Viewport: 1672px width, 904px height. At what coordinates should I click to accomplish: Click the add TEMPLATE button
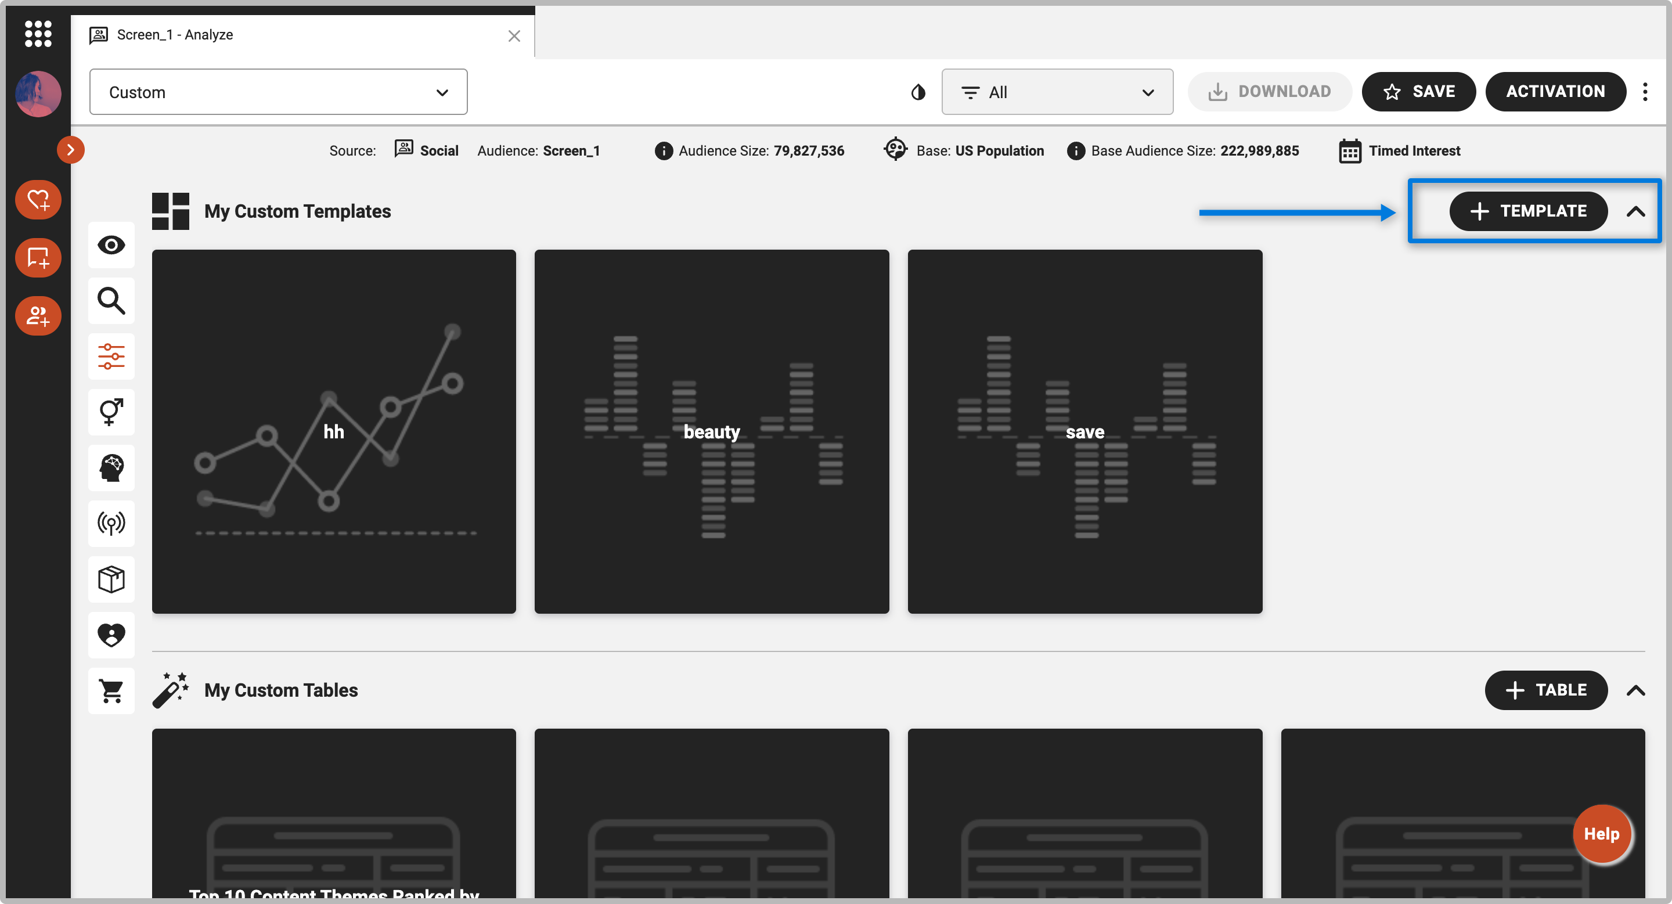[x=1528, y=211]
